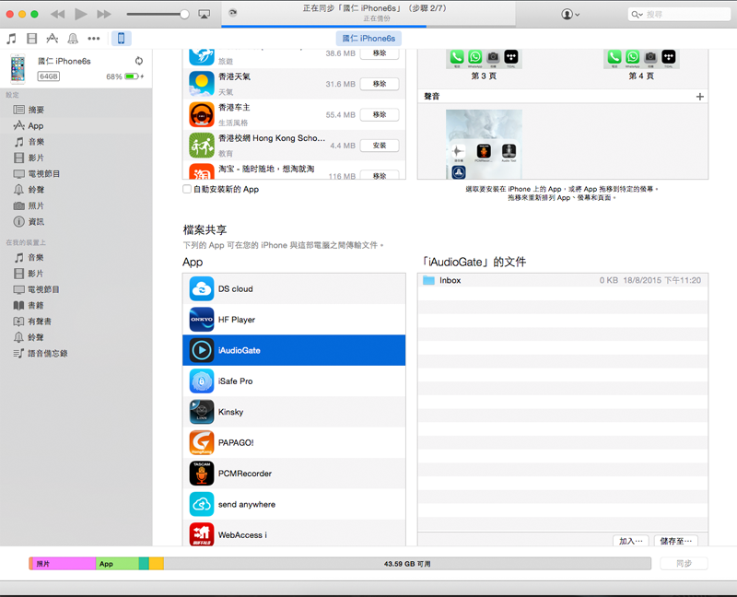Open 資訊 in the settings sidebar
Viewport: 737px width, 597px height.
(x=76, y=221)
